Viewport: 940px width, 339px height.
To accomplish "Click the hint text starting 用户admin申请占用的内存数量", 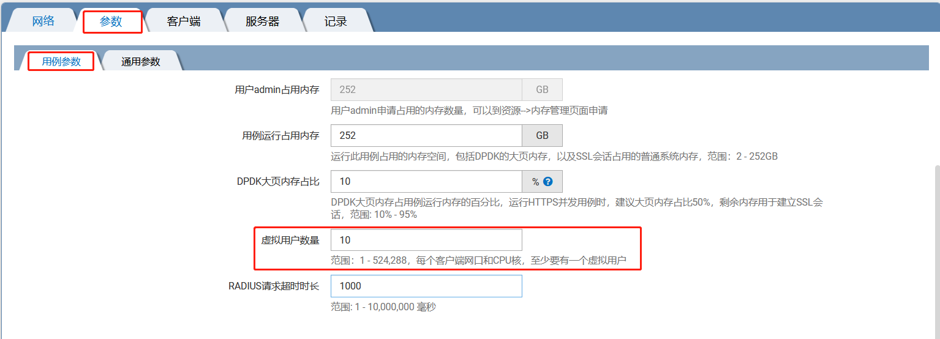I will click(469, 111).
